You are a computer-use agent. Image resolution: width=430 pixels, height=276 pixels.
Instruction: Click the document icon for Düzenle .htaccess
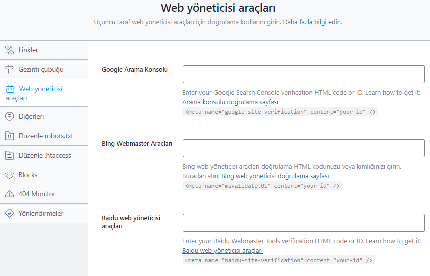tap(9, 155)
